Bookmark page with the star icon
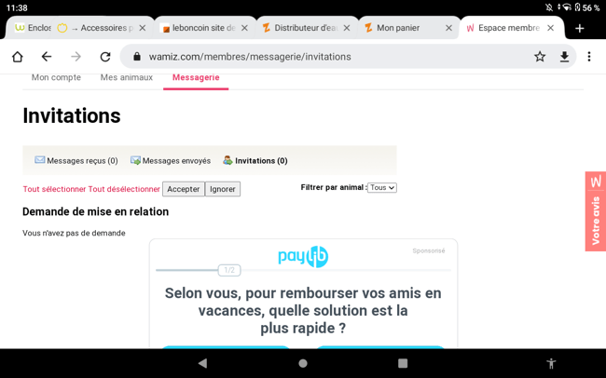The width and height of the screenshot is (606, 378). click(539, 57)
